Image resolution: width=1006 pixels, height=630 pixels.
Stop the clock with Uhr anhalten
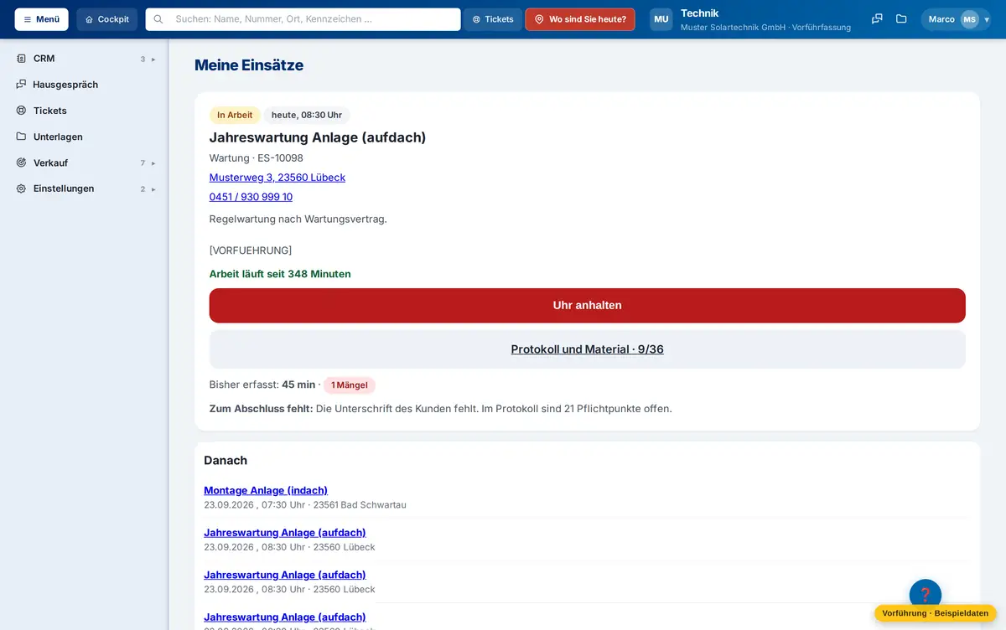point(587,306)
